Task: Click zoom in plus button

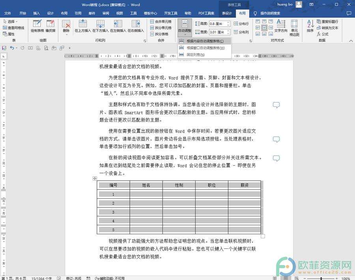Action: pyautogui.click(x=337, y=278)
